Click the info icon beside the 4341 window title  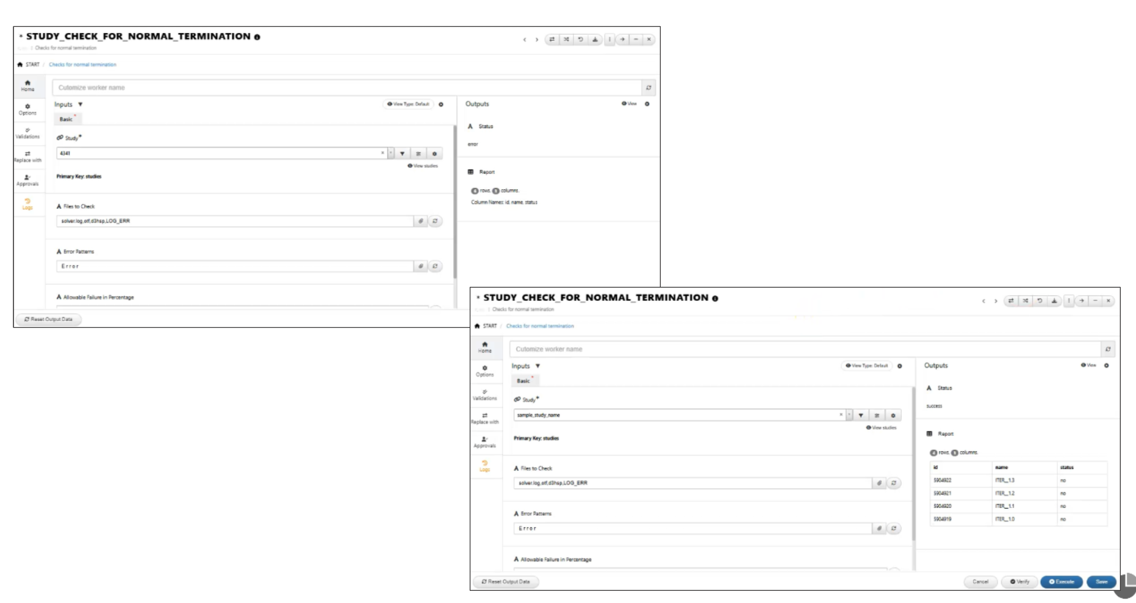pos(257,37)
